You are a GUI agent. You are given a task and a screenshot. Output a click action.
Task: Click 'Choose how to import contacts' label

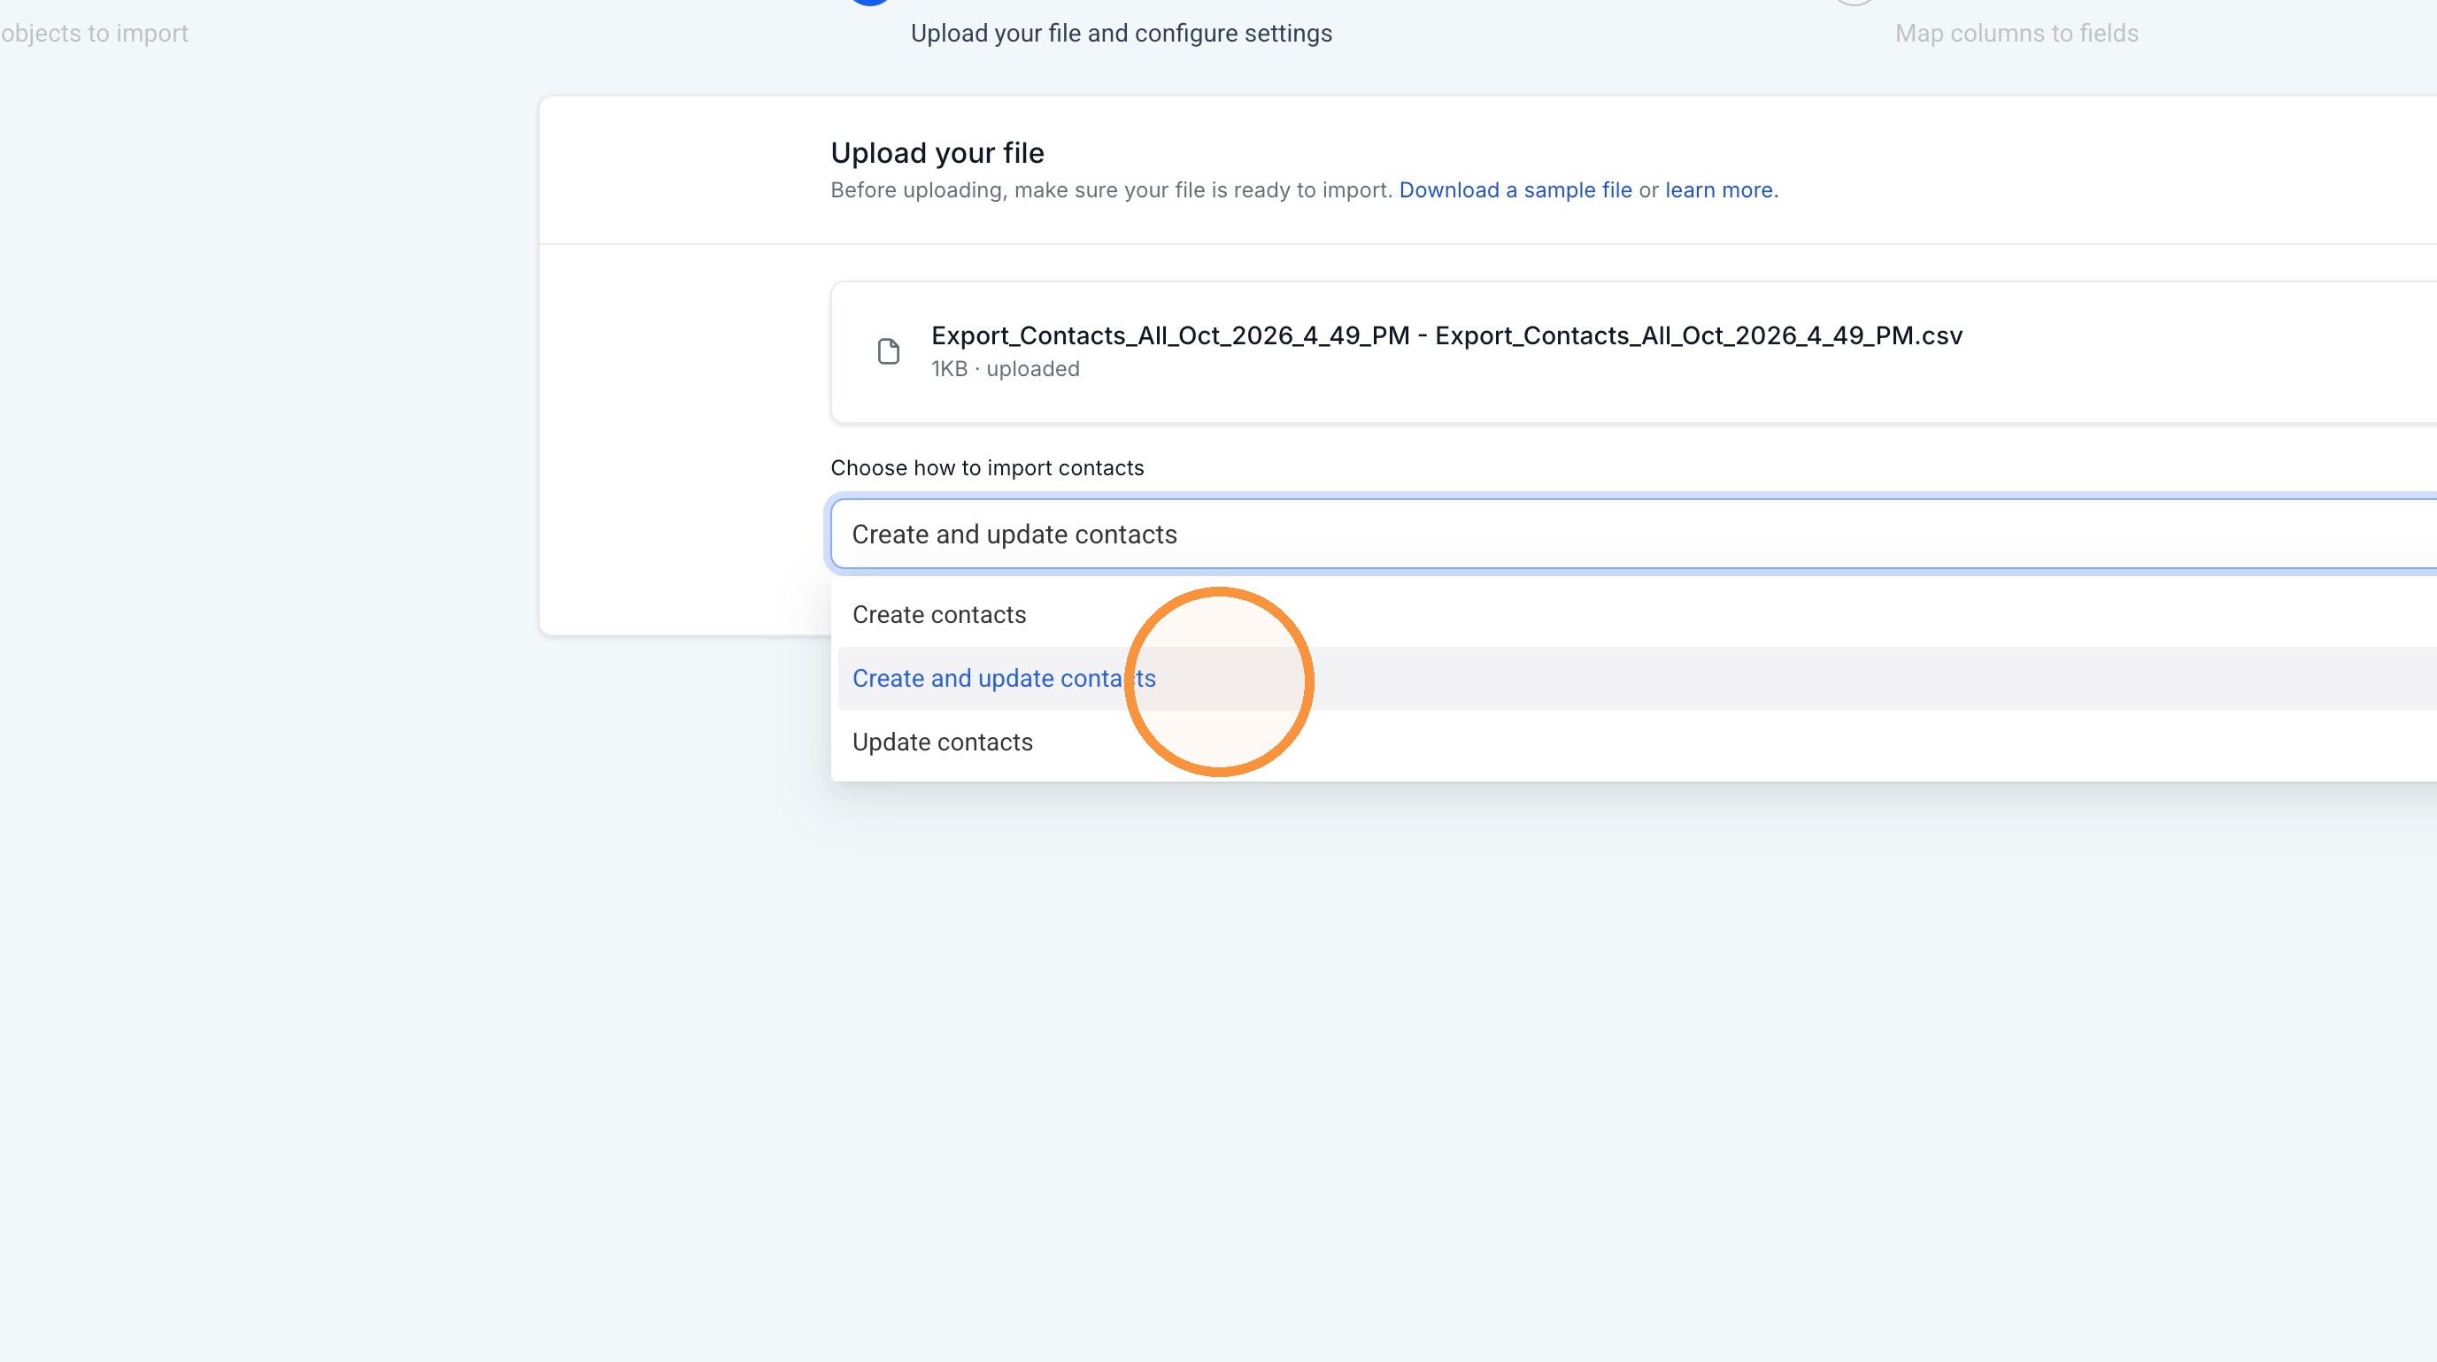(987, 468)
